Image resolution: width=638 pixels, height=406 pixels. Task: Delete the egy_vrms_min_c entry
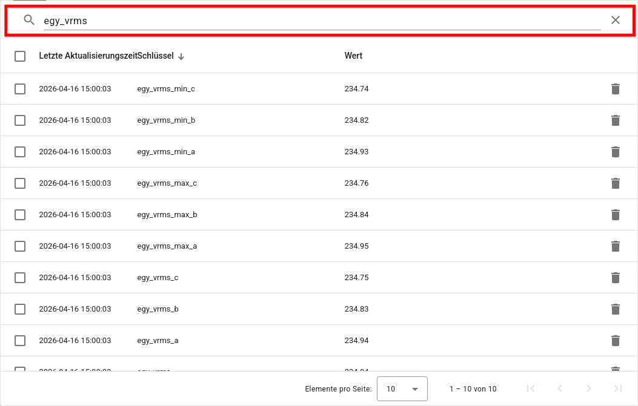[616, 89]
